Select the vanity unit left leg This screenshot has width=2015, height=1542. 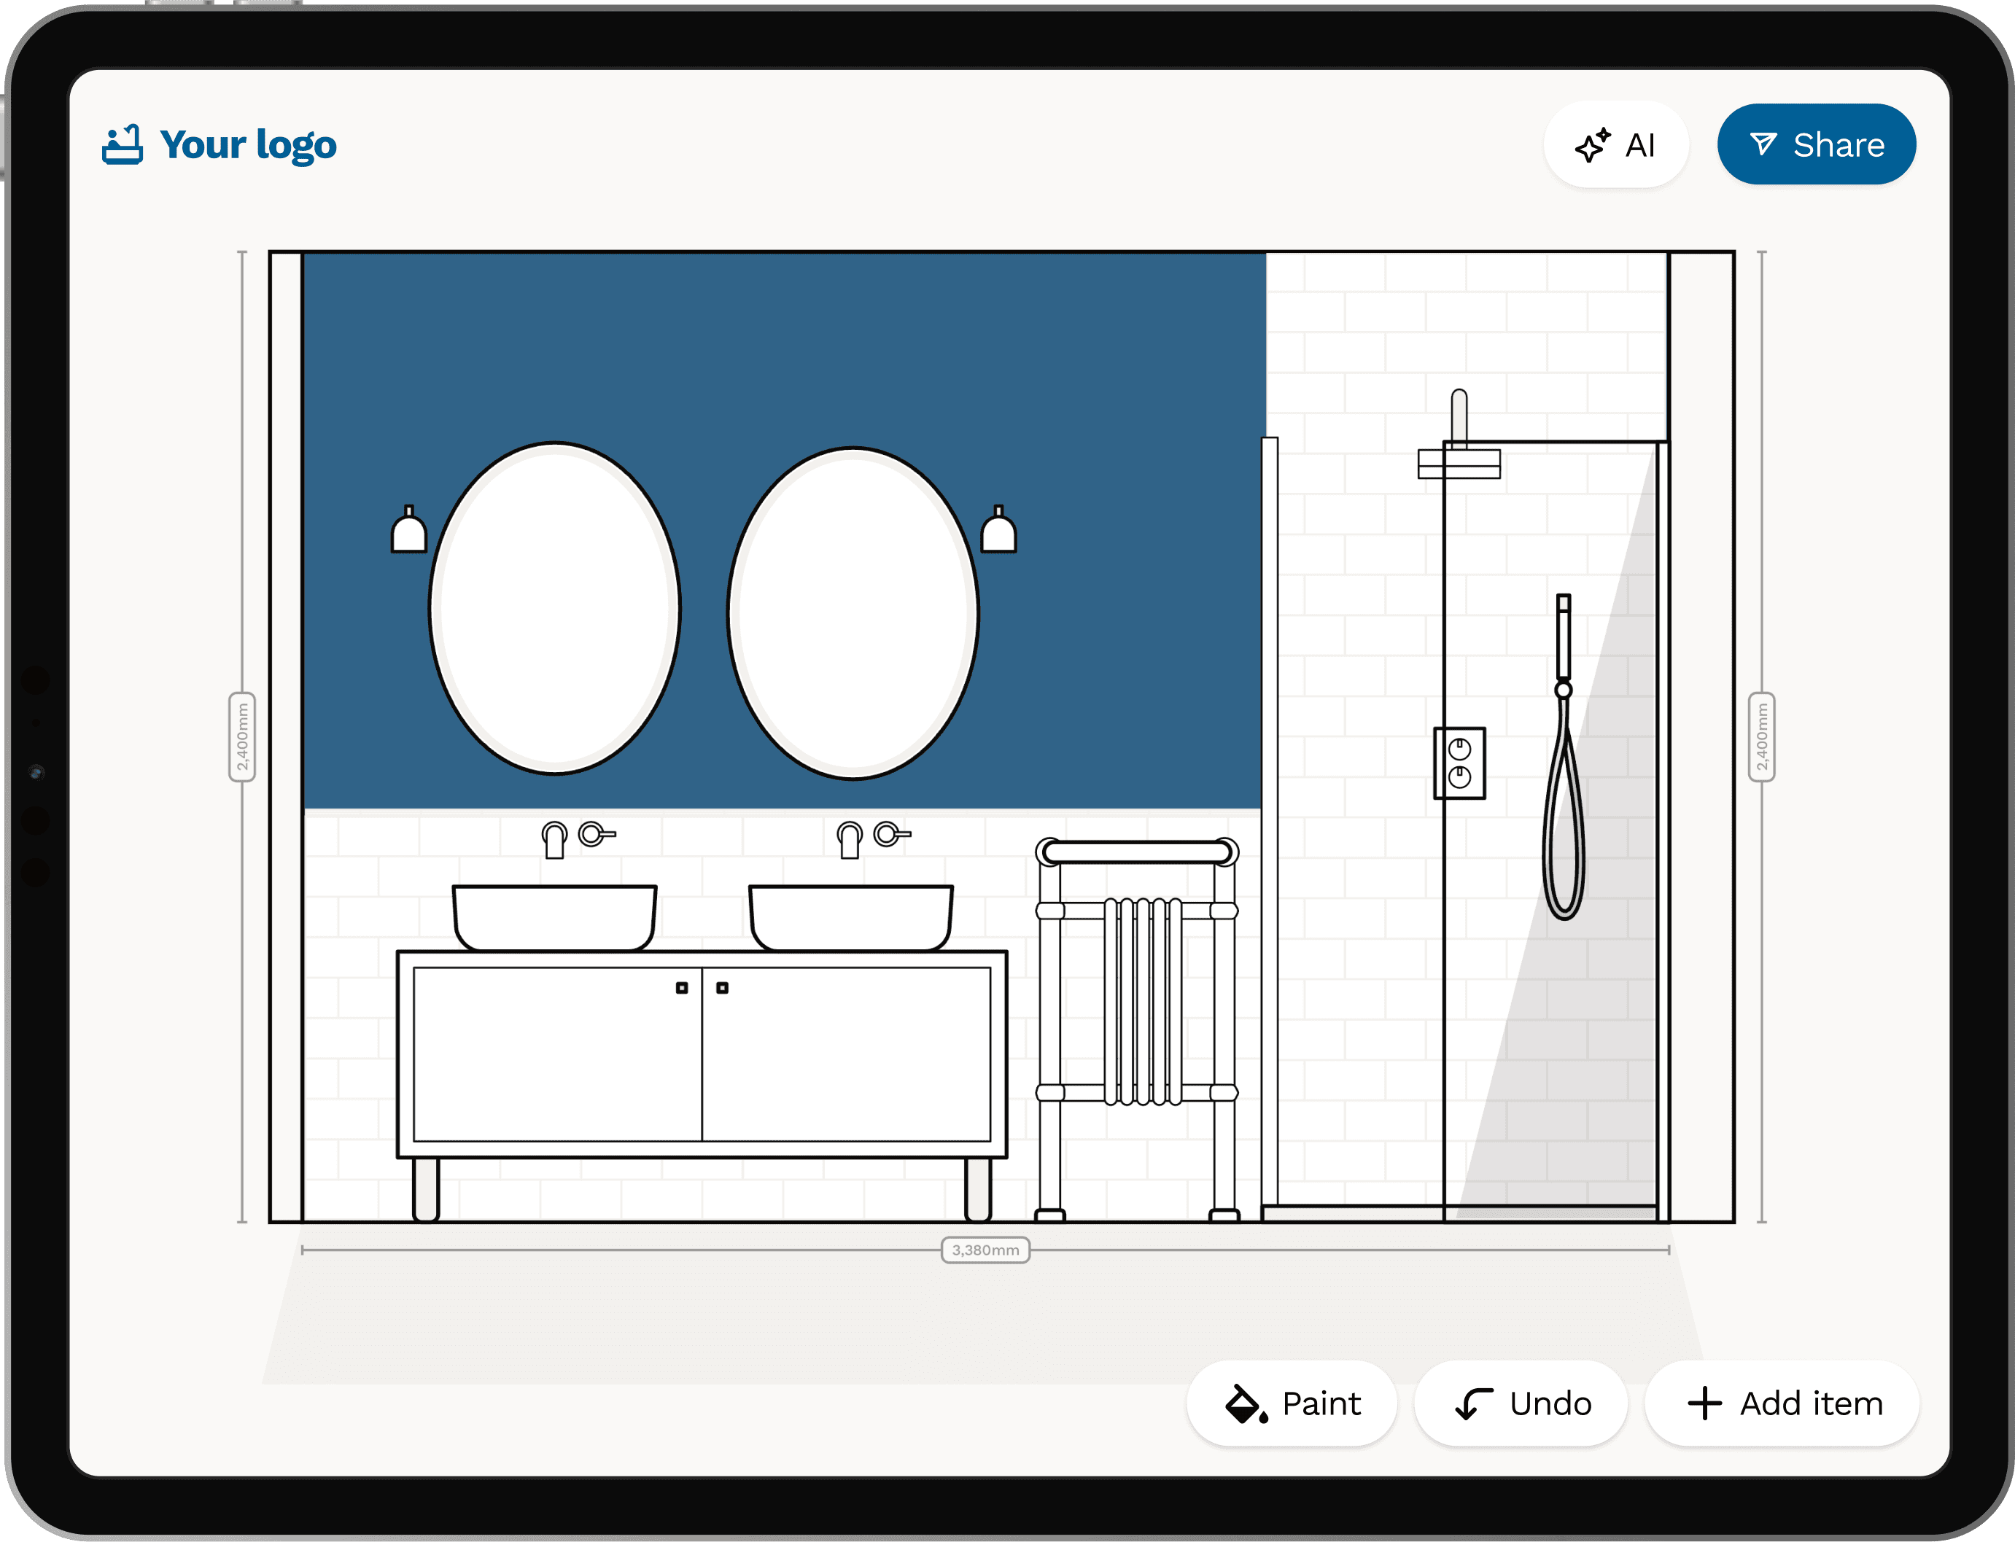[x=426, y=1190]
